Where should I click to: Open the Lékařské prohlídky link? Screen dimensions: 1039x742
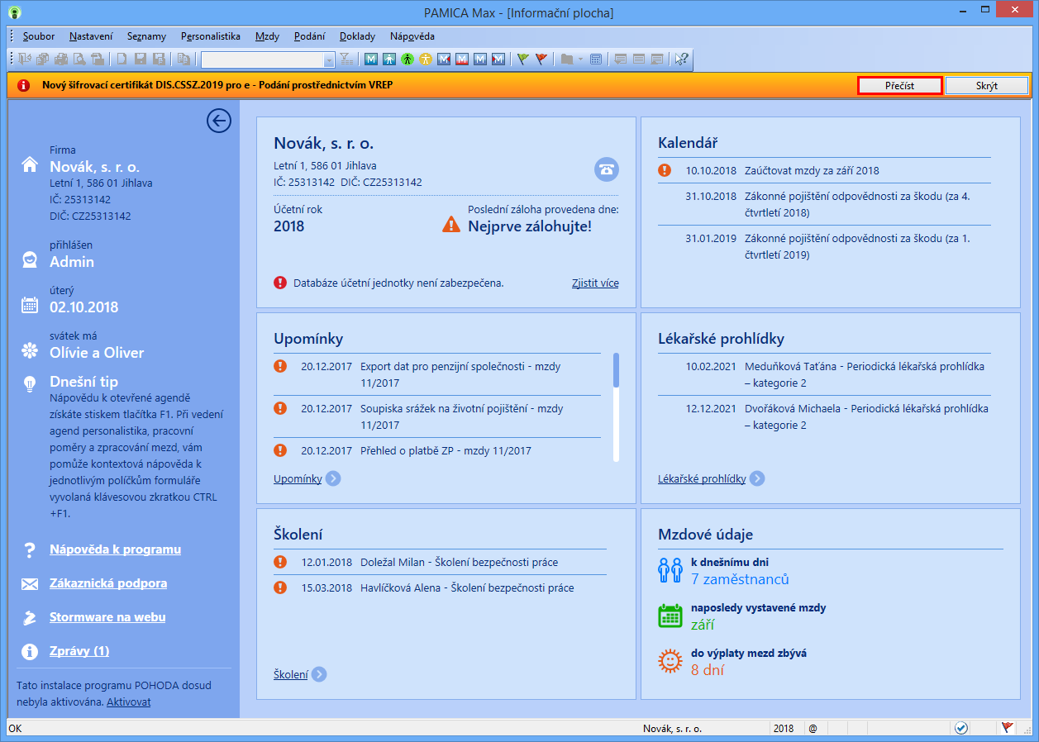[702, 478]
